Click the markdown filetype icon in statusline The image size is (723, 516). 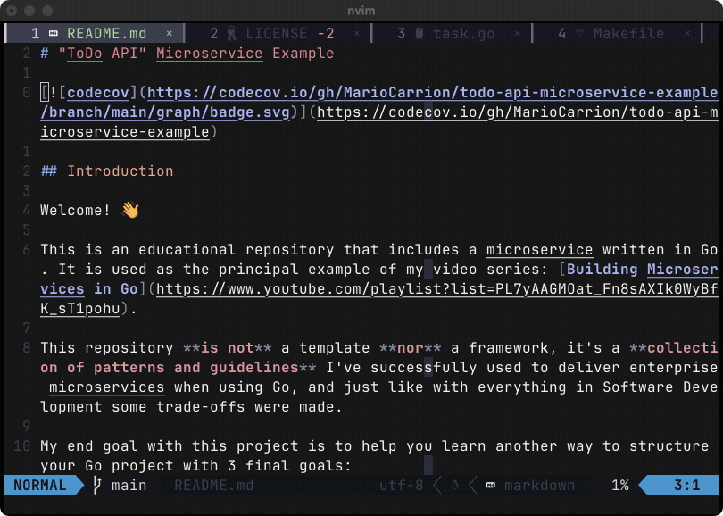pos(489,485)
